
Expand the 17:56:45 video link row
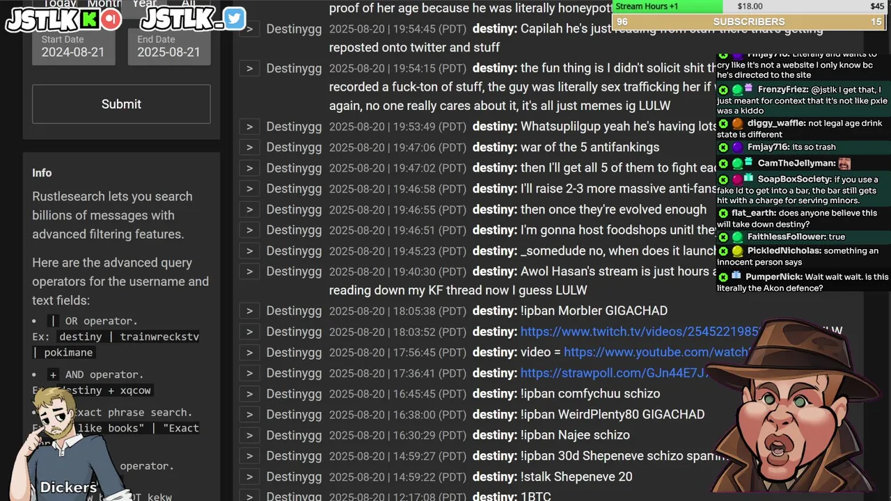pyautogui.click(x=249, y=352)
